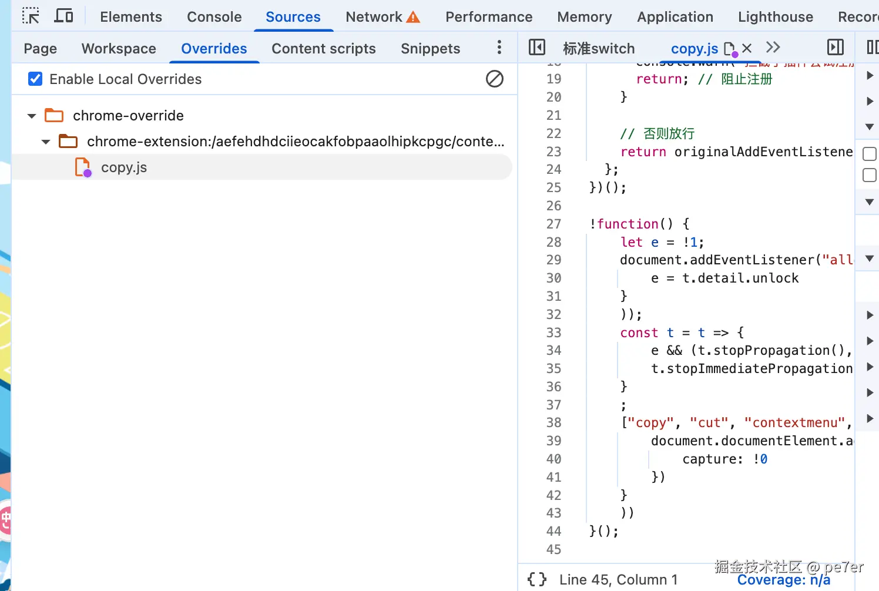This screenshot has width=879, height=591.
Task: Click the Line 45, Column 1 indicator
Action: (618, 580)
